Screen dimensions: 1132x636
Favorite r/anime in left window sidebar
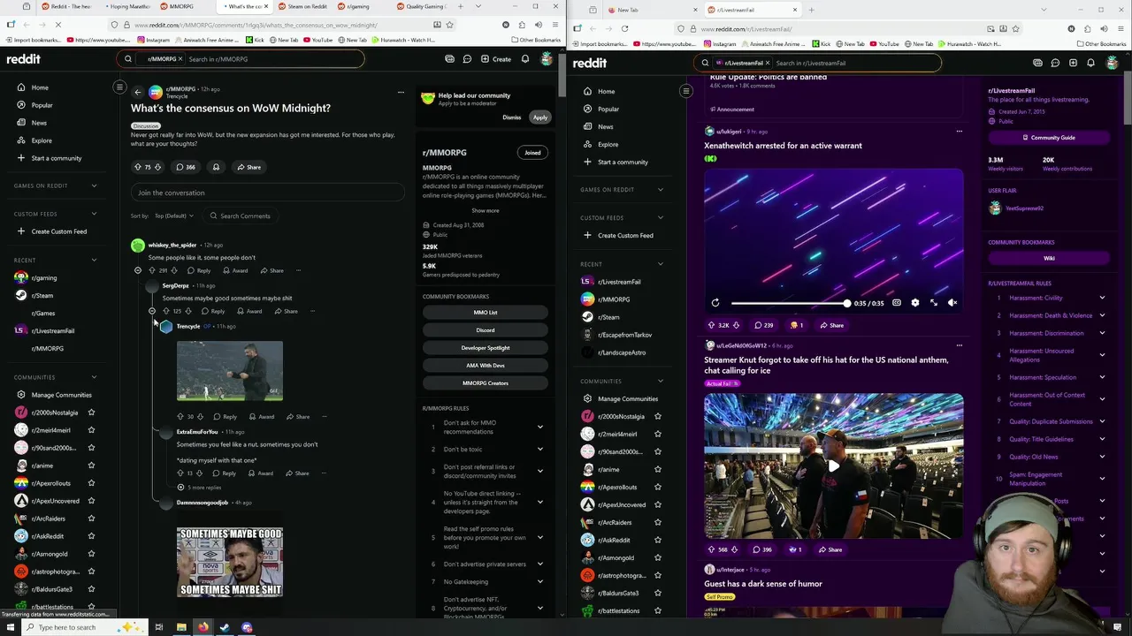click(91, 466)
